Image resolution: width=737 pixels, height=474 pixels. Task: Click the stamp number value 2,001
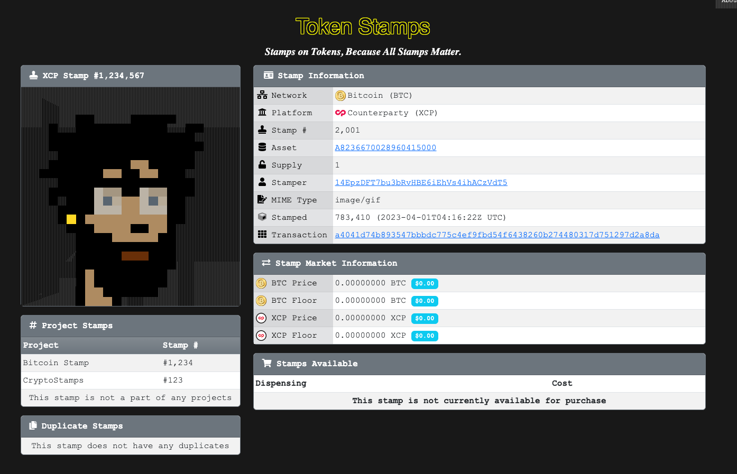[x=347, y=130]
